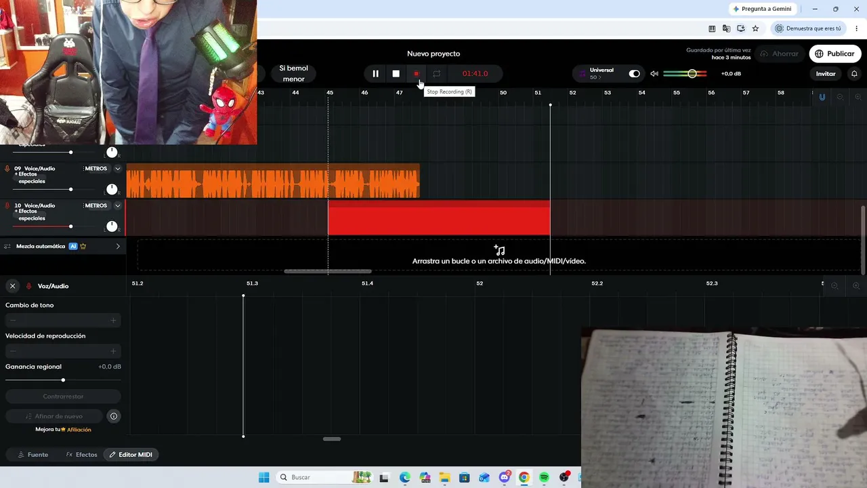
Task: Click the arrangement horizontal scrollbar
Action: tap(328, 271)
